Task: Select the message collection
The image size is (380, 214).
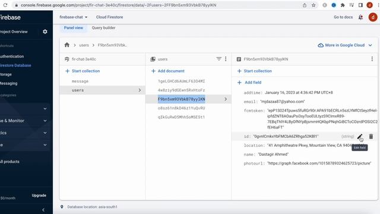Action: pos(80,81)
